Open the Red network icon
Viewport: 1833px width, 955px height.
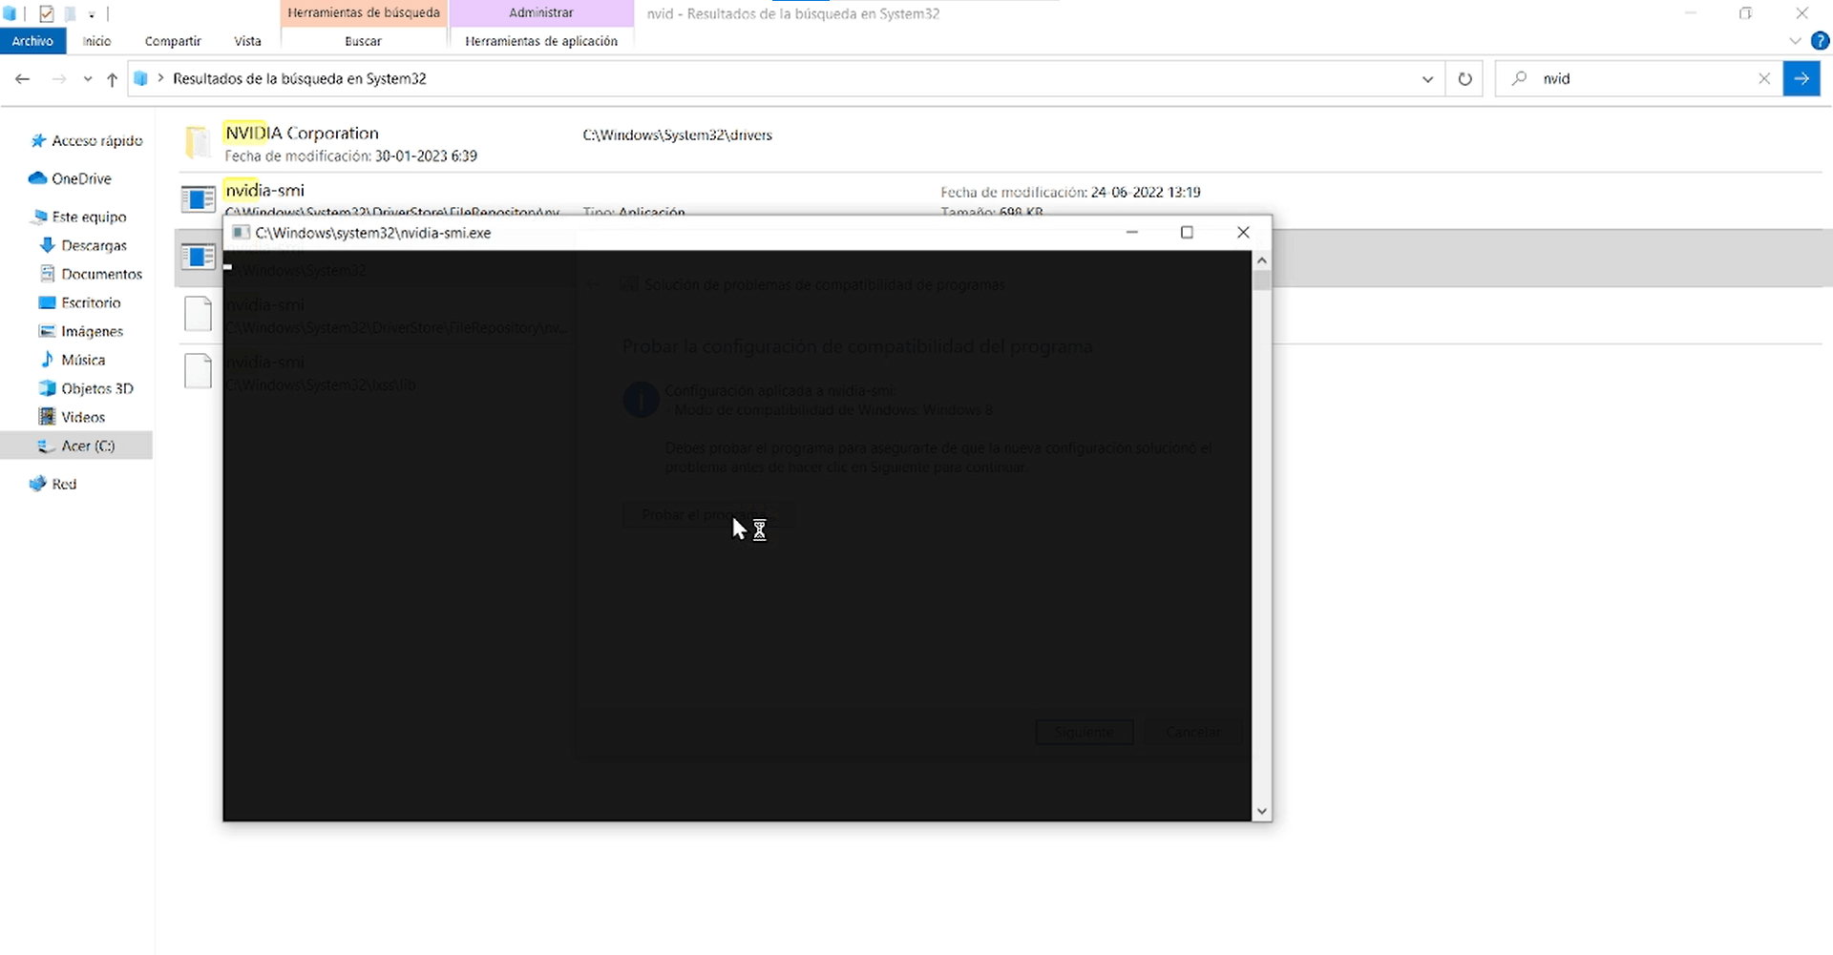38,484
